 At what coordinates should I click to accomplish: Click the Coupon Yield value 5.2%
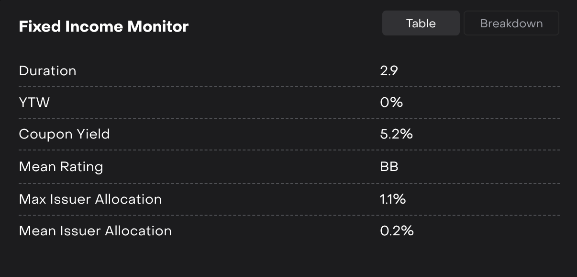pyautogui.click(x=396, y=134)
